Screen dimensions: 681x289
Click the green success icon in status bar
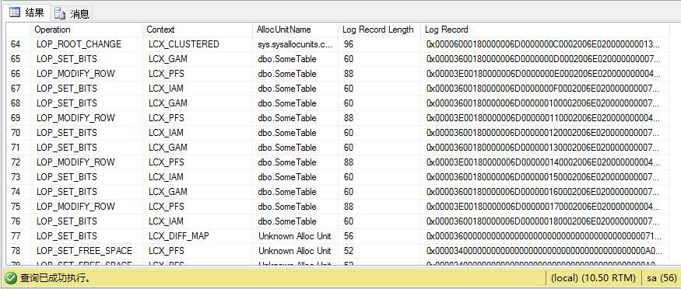tap(12, 277)
